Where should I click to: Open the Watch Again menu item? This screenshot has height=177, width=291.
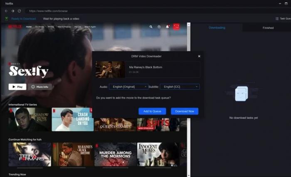coord(90,27)
